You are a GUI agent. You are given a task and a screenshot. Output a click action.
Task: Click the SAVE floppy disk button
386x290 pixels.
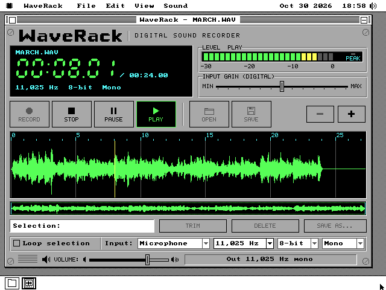pos(252,114)
